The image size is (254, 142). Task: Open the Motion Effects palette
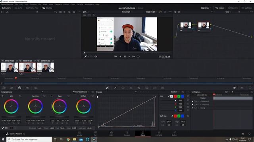pos(36,88)
